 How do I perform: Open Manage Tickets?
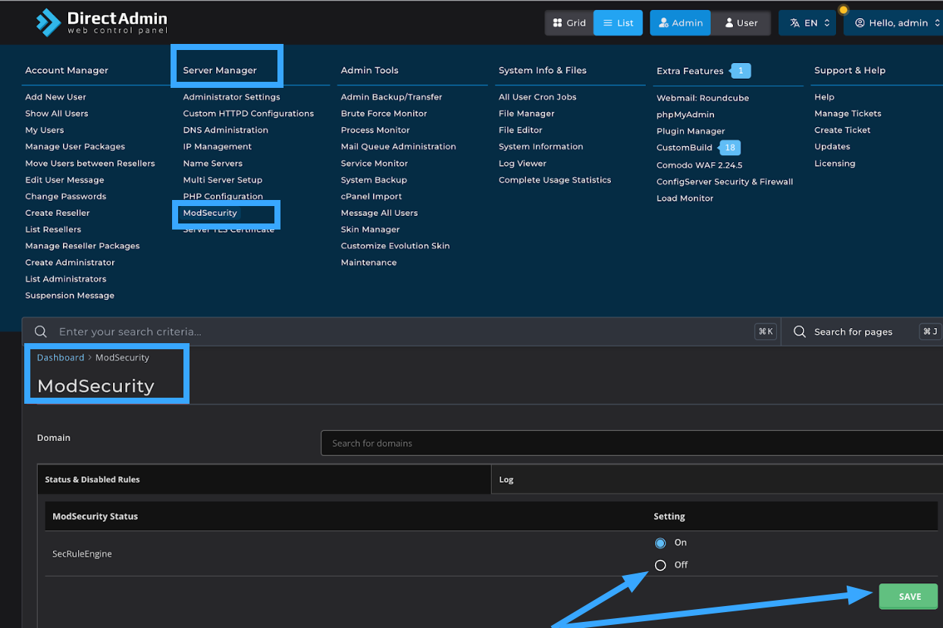tap(847, 114)
